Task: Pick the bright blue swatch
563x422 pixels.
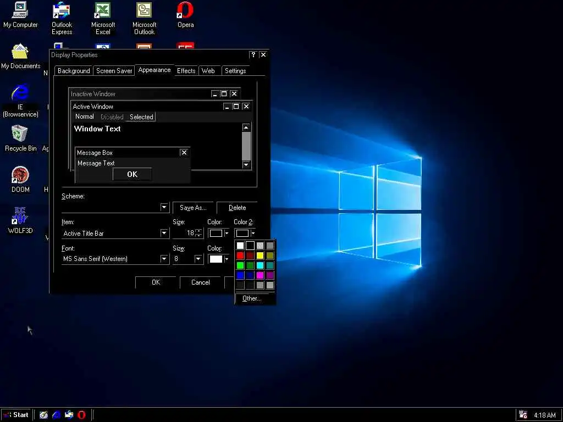Action: (240, 275)
